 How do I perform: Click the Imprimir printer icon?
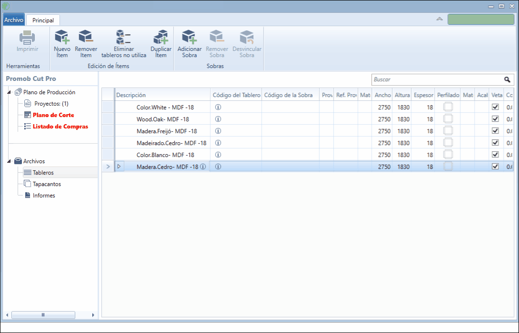click(x=27, y=38)
